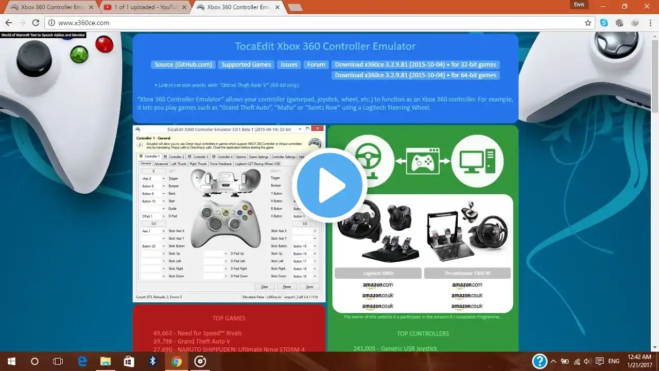Image resolution: width=659 pixels, height=371 pixels.
Task: Open the blue question mark help icon
Action: (539, 361)
